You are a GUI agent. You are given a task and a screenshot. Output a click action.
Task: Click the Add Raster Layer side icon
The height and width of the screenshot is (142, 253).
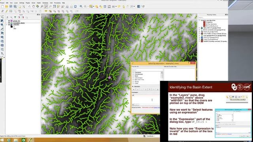(2, 21)
